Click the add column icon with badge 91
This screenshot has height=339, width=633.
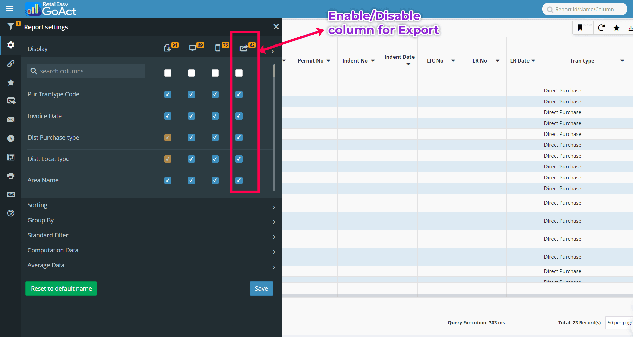pyautogui.click(x=167, y=48)
